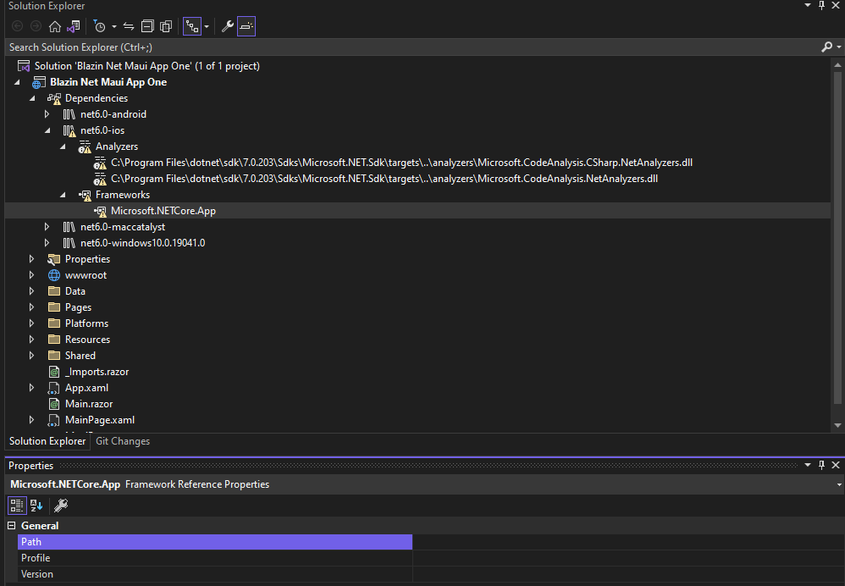The height and width of the screenshot is (586, 845).
Task: Select the Solution Explorer tab
Action: pos(47,440)
